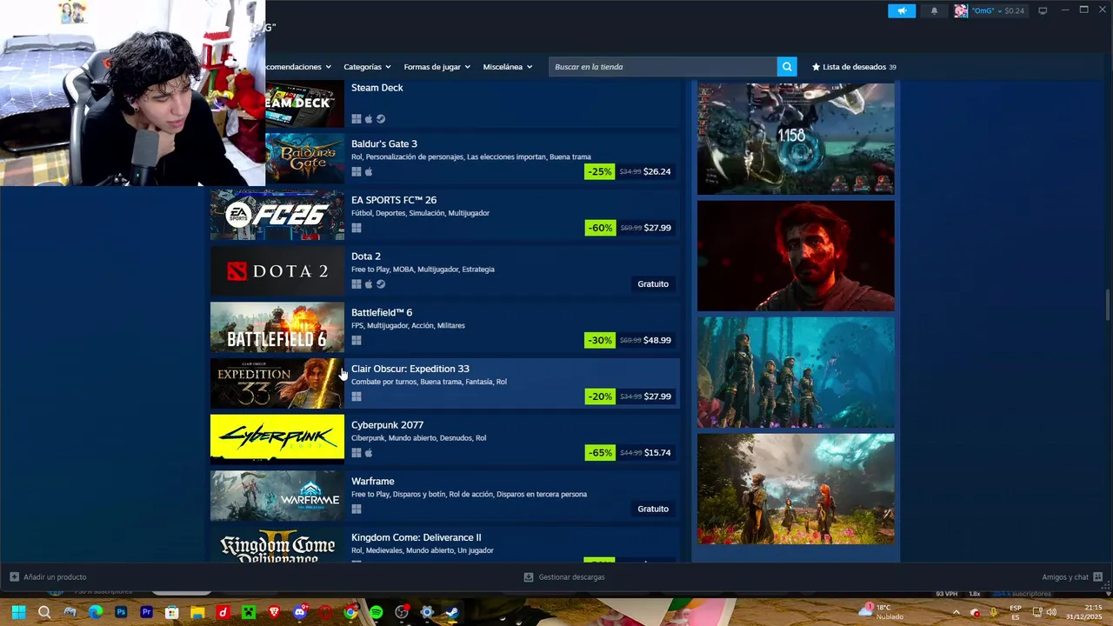Click the Lista de deseados star icon
Image resolution: width=1113 pixels, height=626 pixels.
click(816, 67)
